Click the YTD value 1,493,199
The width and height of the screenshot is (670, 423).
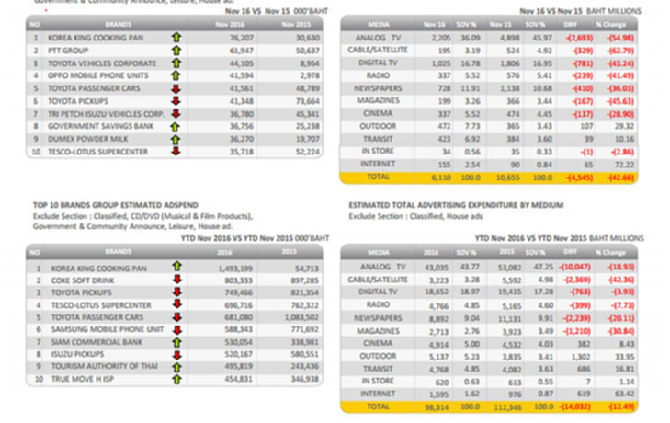(x=235, y=269)
